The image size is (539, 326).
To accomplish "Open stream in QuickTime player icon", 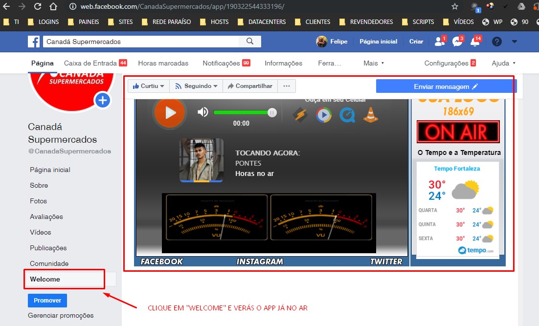I will tap(347, 115).
